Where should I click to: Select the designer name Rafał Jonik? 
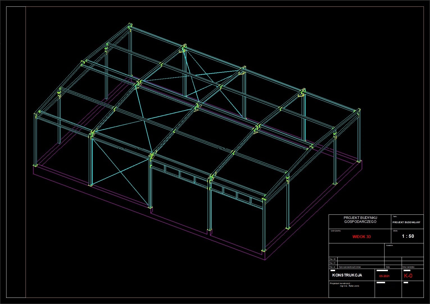click(x=353, y=286)
